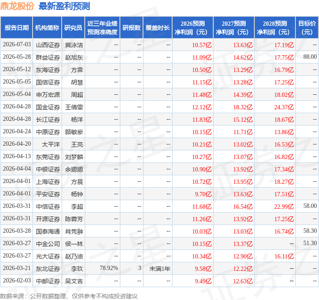Select the 研究员 column header

[x=73, y=28]
